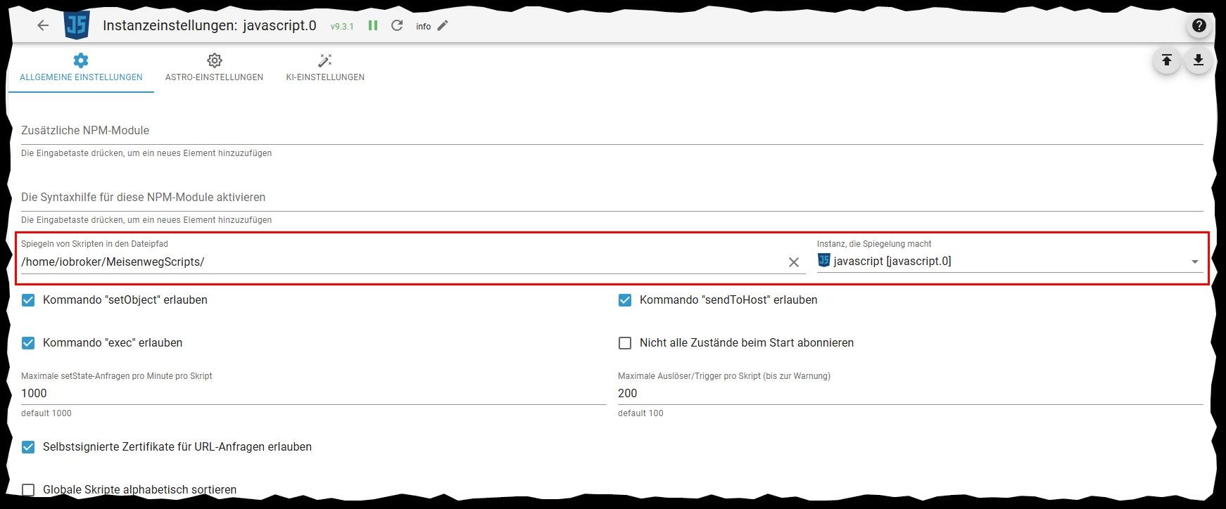Viewport: 1226px width, 509px height.
Task: Open help with question mark icon
Action: [1199, 25]
